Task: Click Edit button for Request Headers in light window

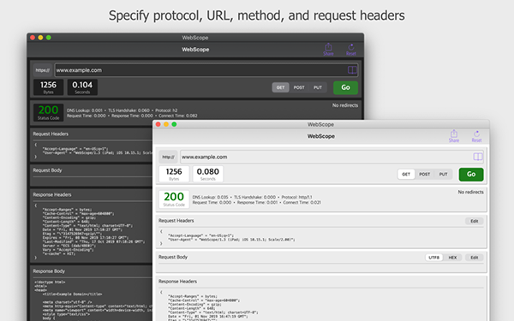Action: 474,221
